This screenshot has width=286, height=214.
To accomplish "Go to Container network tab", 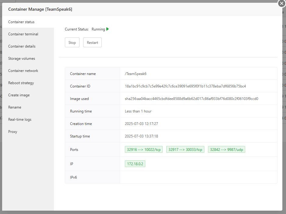I will tap(28, 71).
